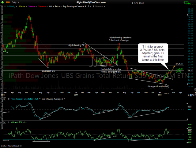
Task: Open the 200ema indicator dropdown
Action: click(x=47, y=6)
